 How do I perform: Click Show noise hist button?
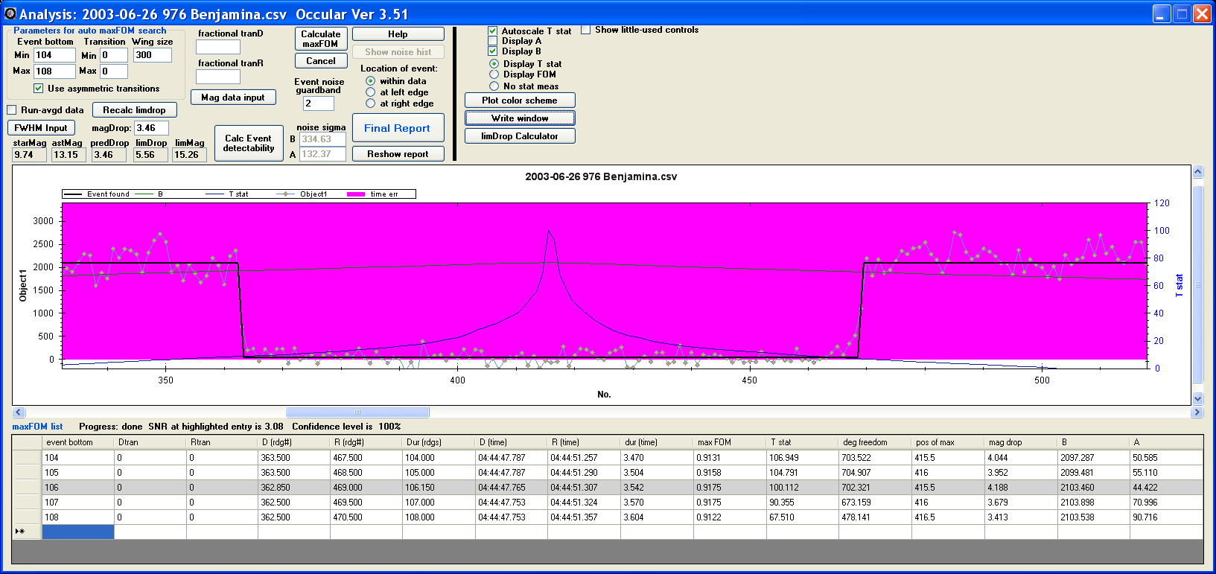(x=398, y=52)
